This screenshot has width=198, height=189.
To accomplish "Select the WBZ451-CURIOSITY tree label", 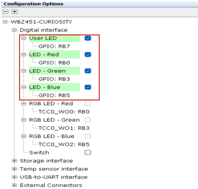I will [x=42, y=22].
